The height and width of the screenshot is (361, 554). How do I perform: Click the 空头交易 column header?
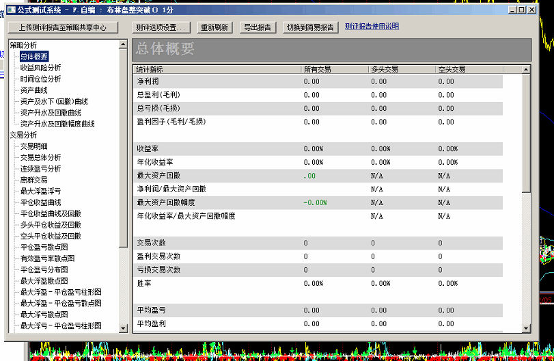tap(452, 69)
